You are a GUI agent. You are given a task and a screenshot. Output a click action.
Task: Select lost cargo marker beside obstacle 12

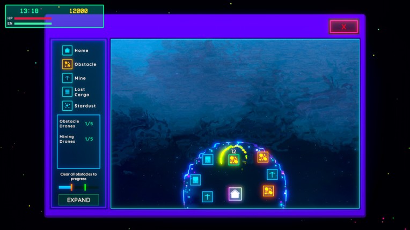208,159
